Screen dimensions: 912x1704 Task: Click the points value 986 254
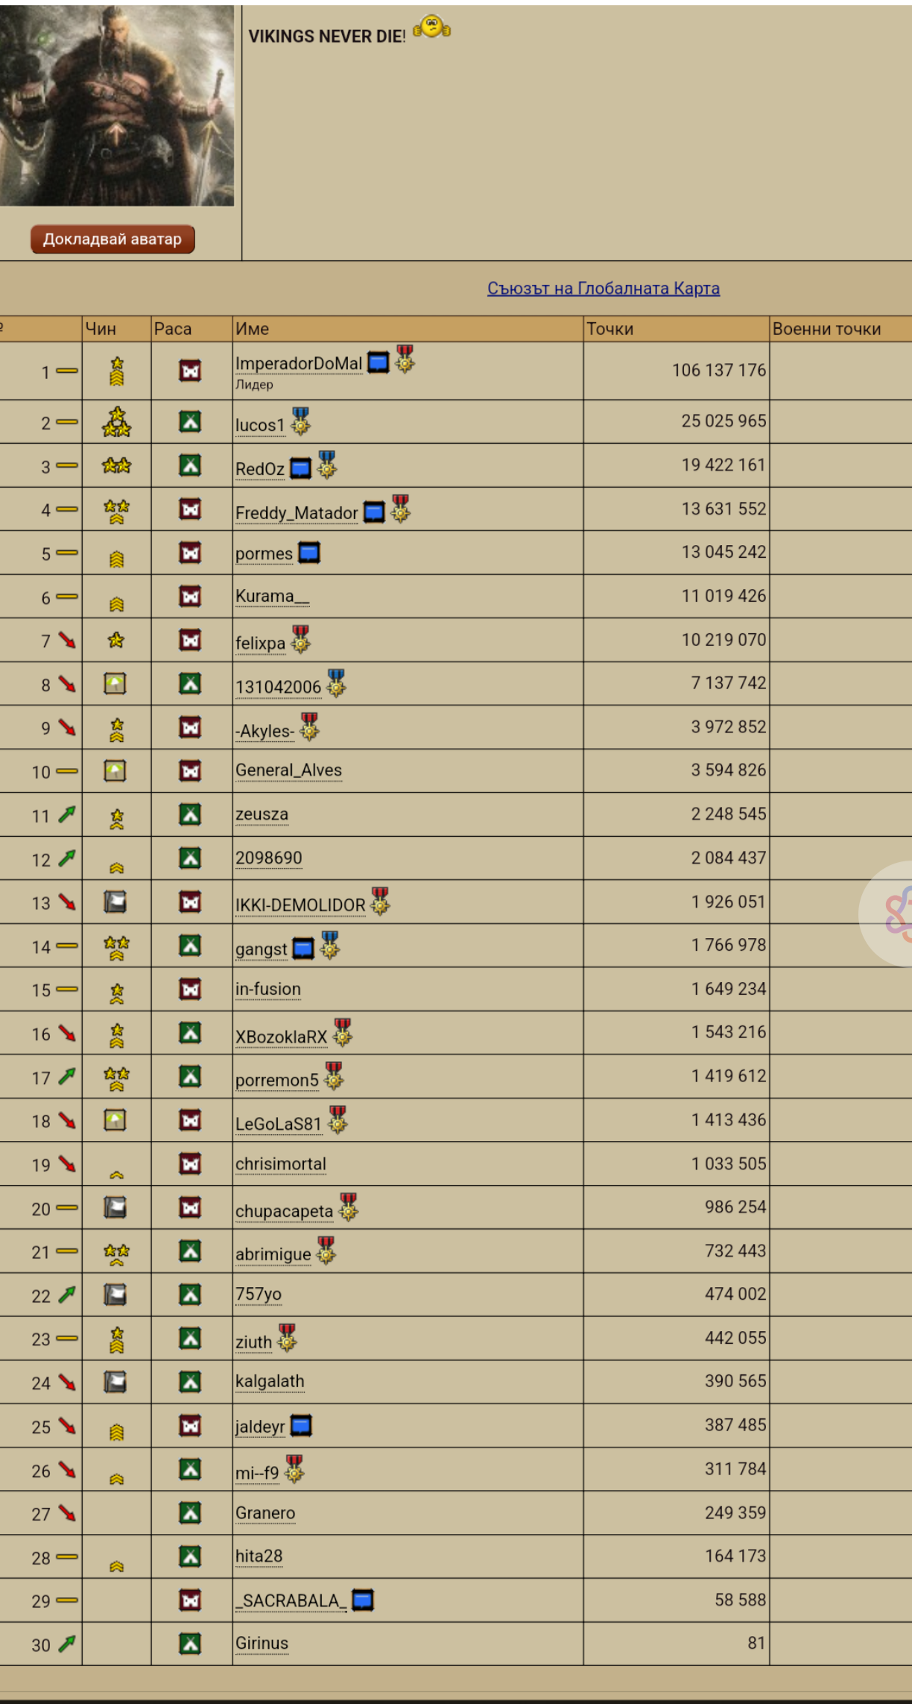coord(735,1207)
